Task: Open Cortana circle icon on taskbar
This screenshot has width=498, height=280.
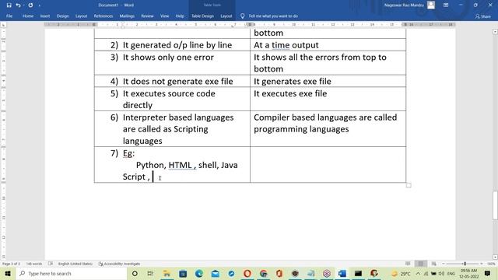Action: coord(135,273)
